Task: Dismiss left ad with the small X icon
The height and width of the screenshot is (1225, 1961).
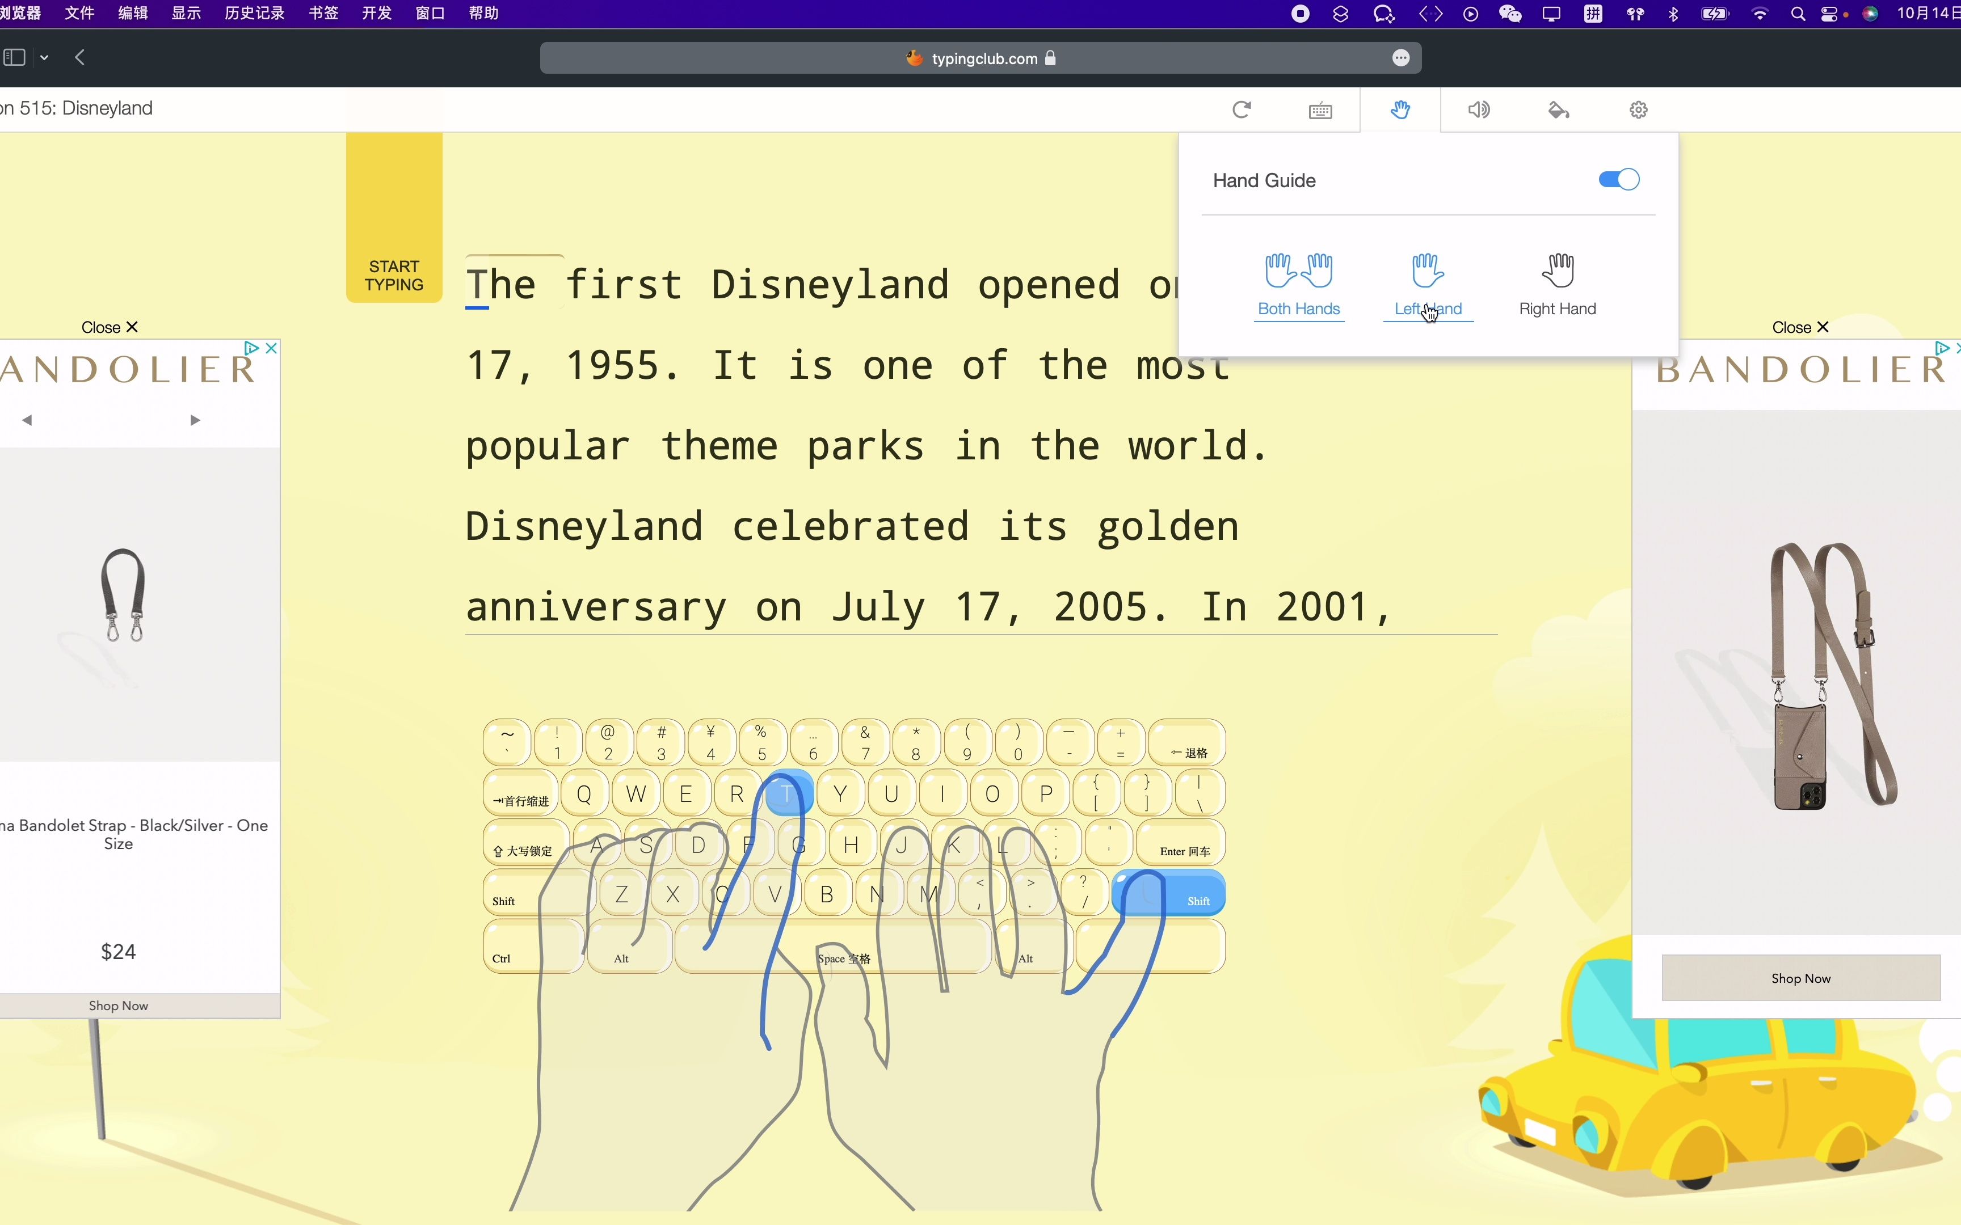Action: 271,348
